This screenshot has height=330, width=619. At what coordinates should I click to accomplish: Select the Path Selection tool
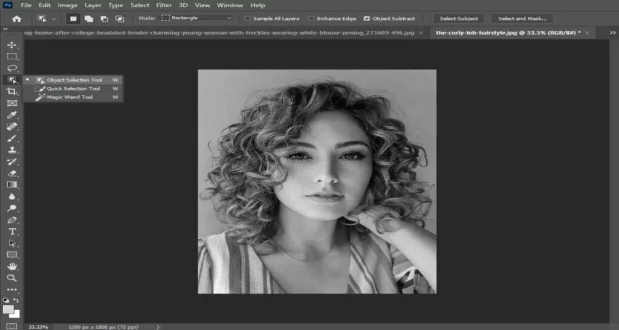coord(12,243)
